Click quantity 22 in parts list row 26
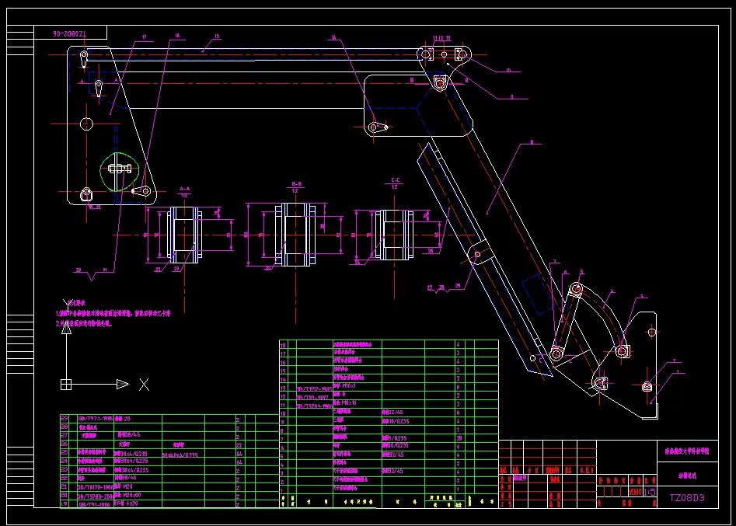Image resolution: width=736 pixels, height=526 pixels. tap(239, 445)
